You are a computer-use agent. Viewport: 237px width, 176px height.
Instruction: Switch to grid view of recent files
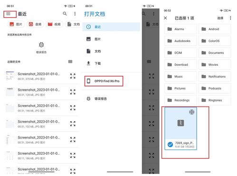click(70, 62)
